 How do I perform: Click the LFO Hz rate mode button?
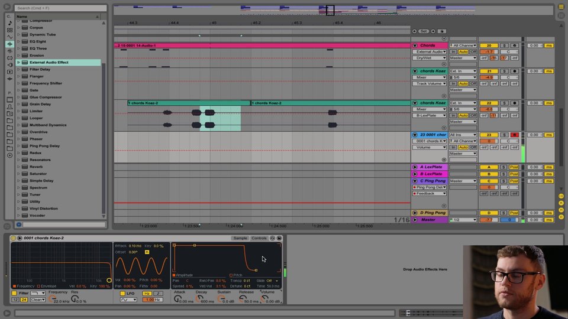point(147,294)
